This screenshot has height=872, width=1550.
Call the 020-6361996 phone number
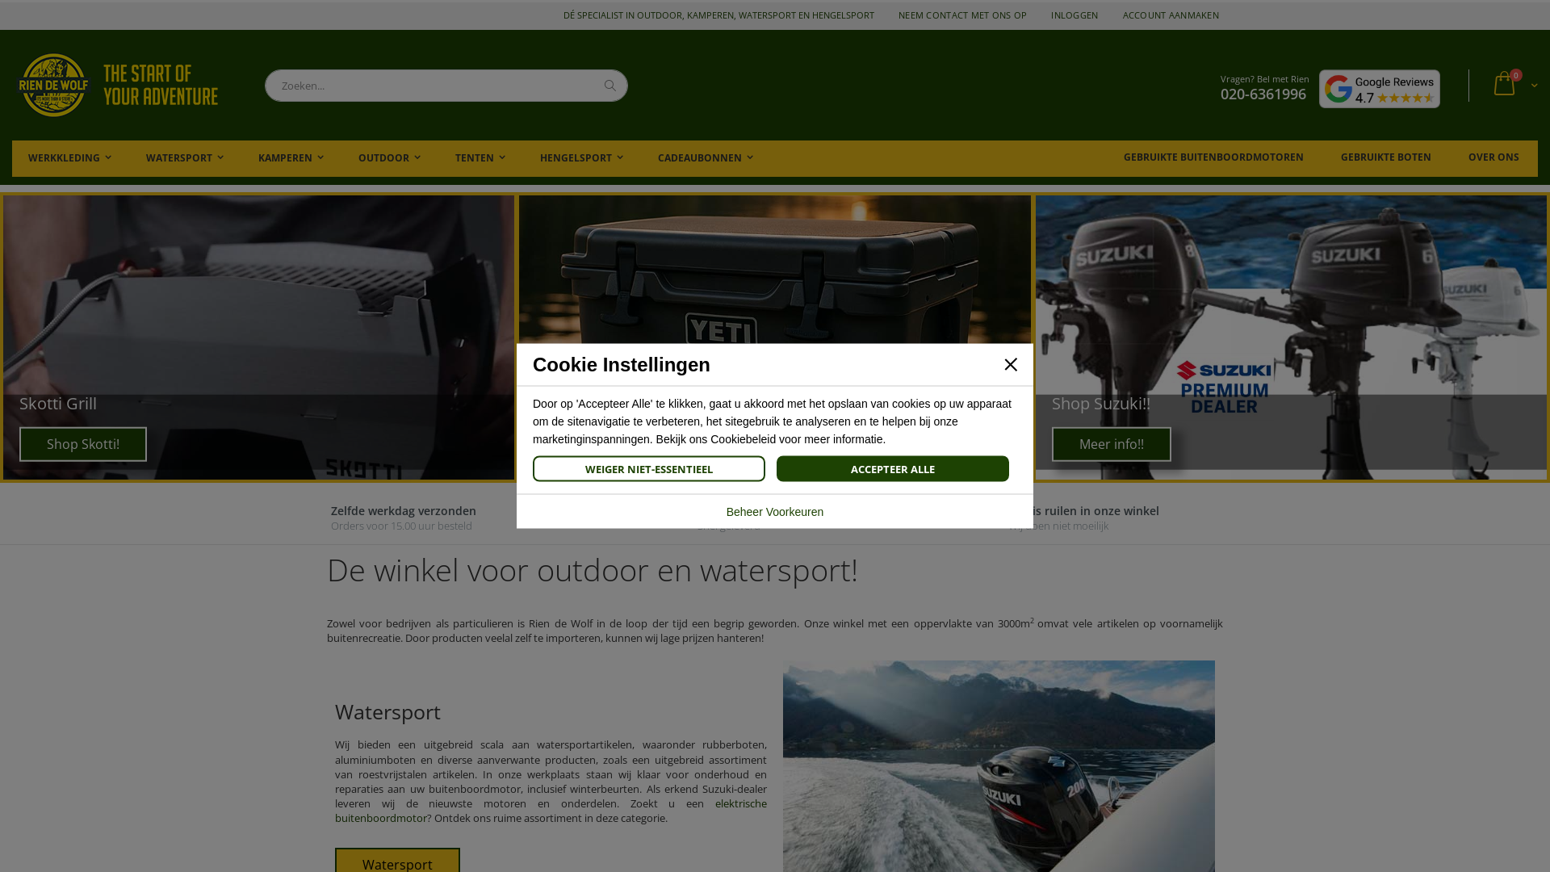[x=1263, y=94]
